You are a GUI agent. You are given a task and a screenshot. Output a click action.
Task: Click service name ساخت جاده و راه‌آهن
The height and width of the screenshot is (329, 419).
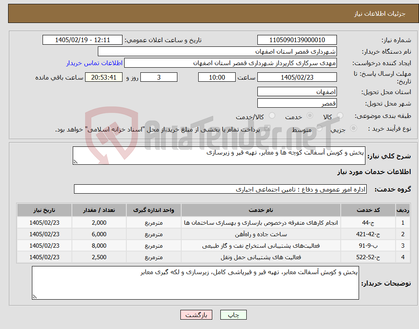(x=261, y=235)
